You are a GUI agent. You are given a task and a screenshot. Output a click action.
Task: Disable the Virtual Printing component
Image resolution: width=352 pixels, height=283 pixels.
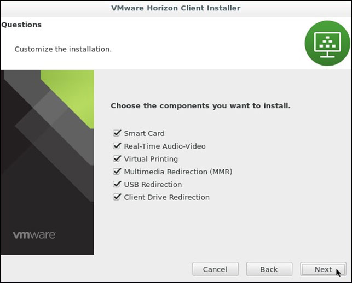[117, 159]
